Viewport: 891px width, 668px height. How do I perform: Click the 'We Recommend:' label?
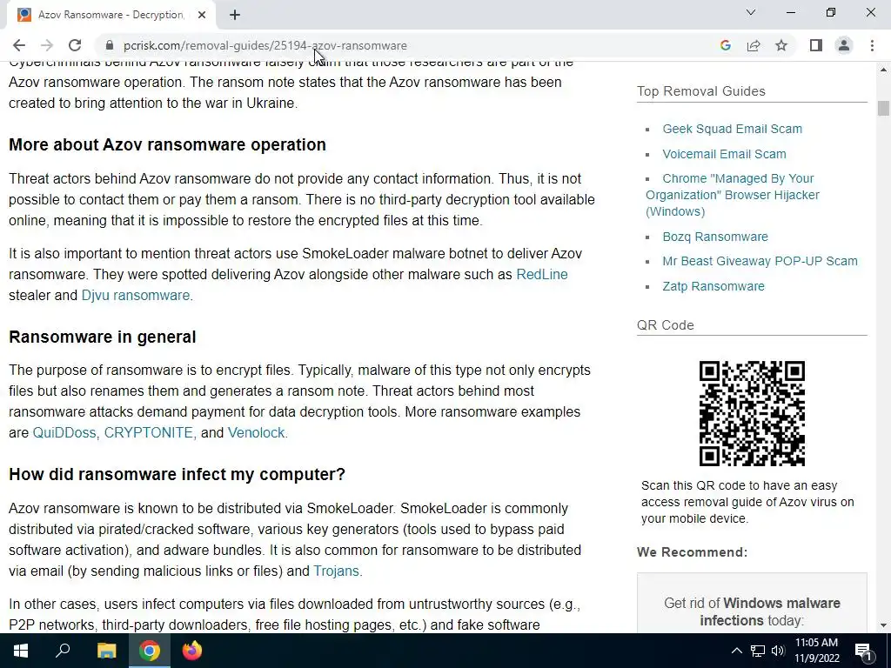click(692, 552)
